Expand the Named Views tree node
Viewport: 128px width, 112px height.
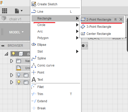pos(11,61)
